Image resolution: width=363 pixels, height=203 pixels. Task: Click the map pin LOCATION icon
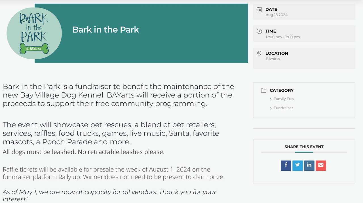(259, 53)
